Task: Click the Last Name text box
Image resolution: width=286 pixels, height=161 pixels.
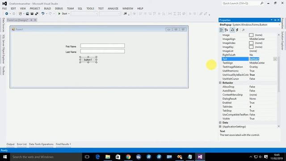Action: [103, 51]
